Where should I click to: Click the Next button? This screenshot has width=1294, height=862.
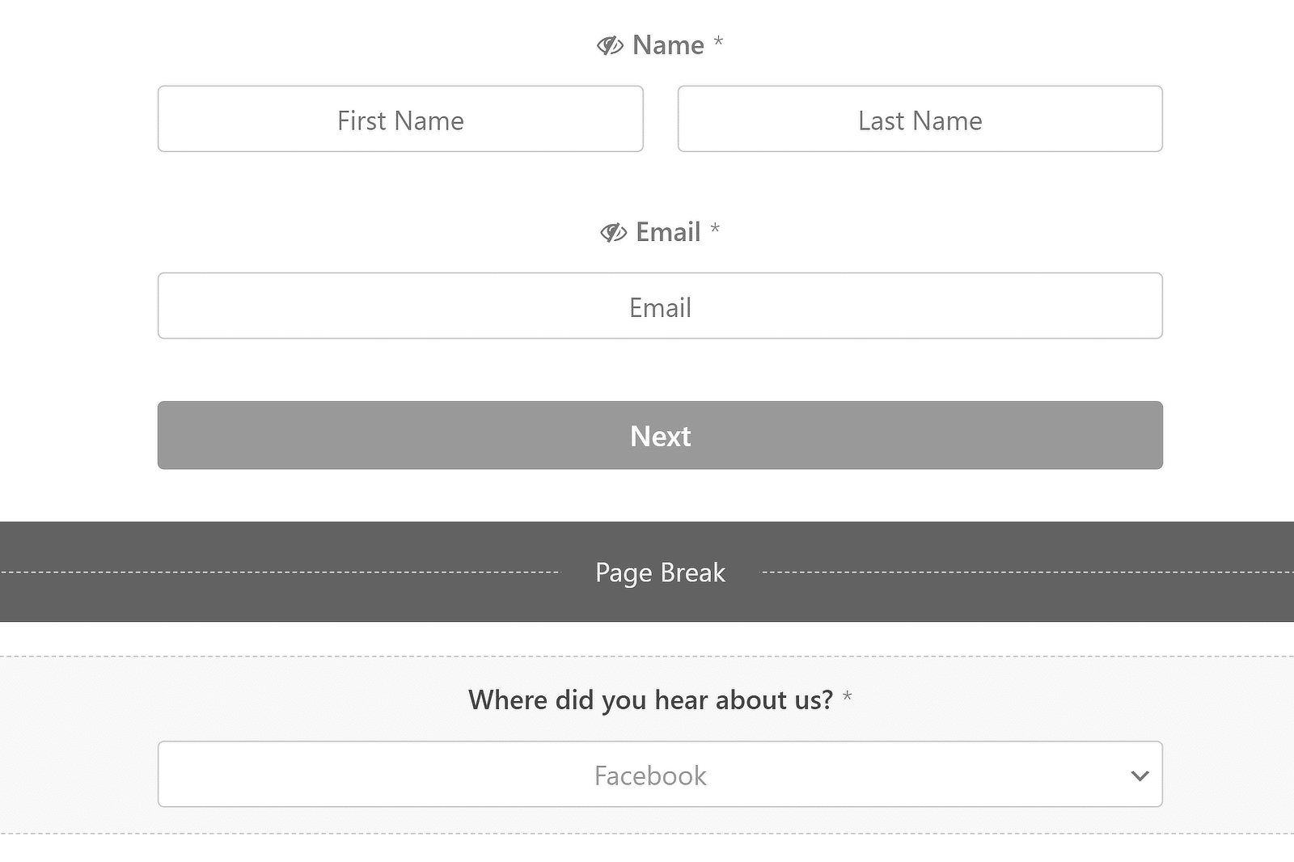[x=660, y=436]
